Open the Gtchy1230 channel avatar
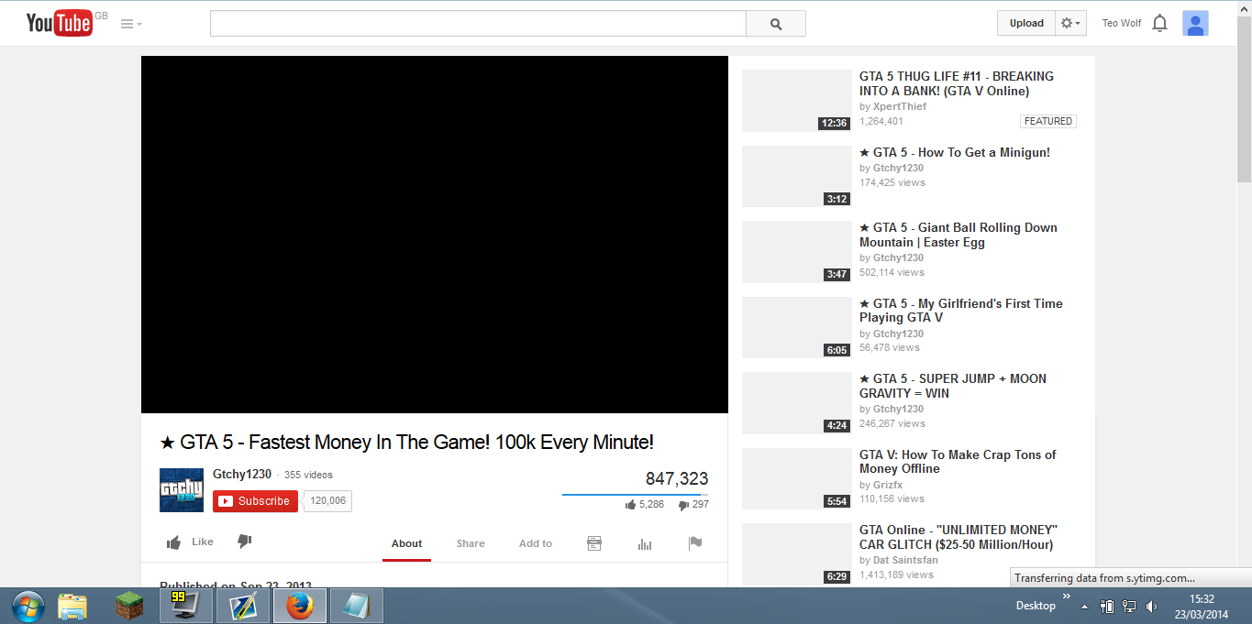The height and width of the screenshot is (624, 1252). (182, 489)
